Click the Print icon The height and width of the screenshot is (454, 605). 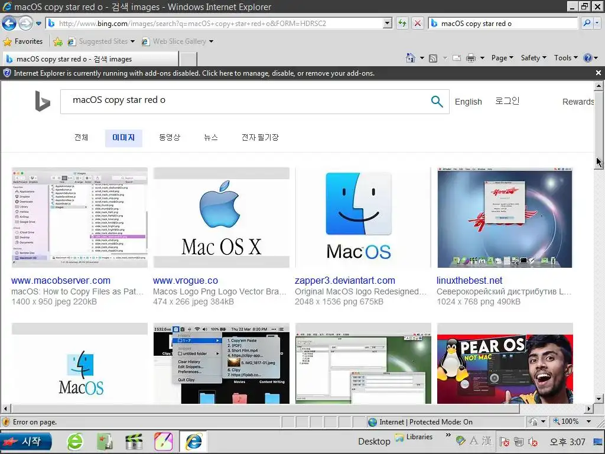point(471,59)
